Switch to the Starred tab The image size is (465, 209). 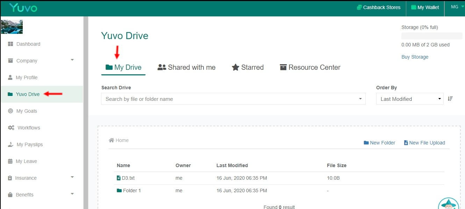click(248, 67)
